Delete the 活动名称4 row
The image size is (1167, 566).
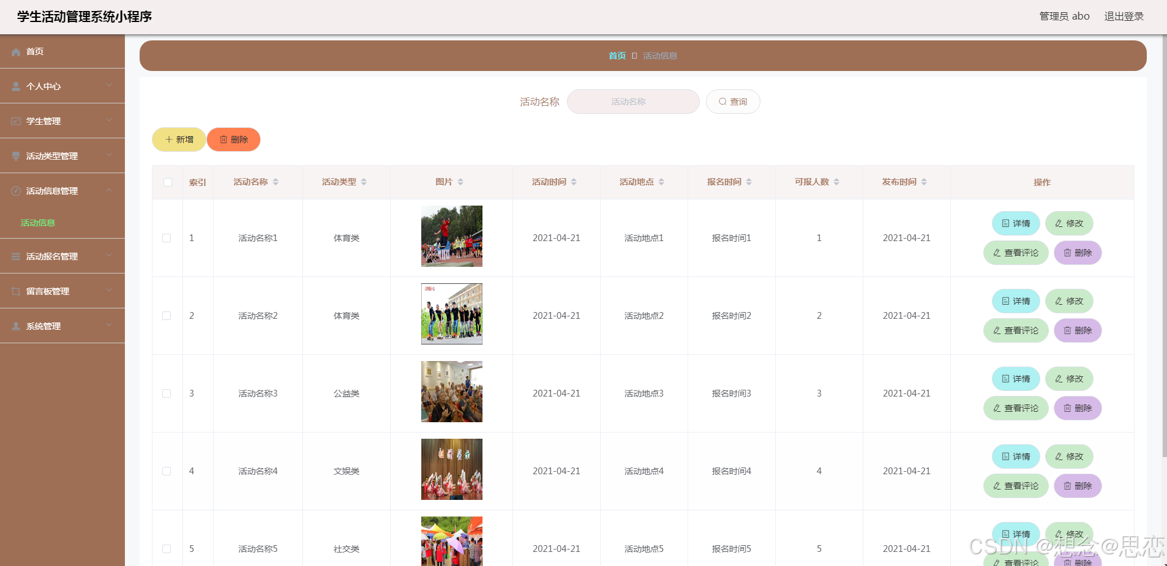coord(1078,486)
